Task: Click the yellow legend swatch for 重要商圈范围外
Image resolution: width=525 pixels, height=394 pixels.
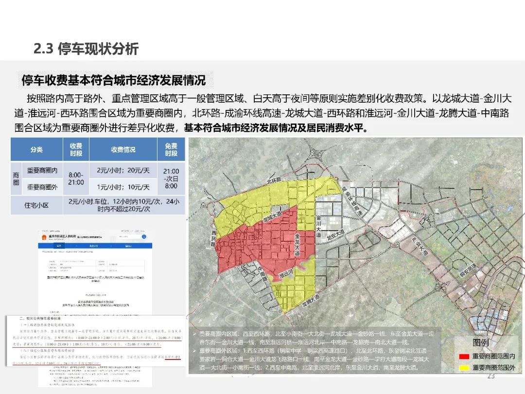Action: (x=464, y=368)
